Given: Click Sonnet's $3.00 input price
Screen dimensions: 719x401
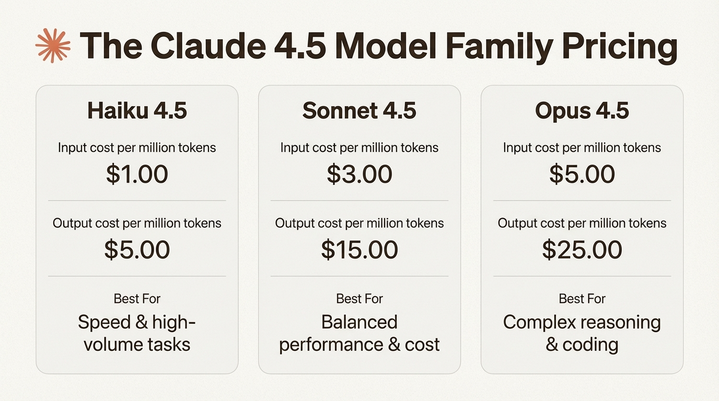Looking at the screenshot, I should 359,174.
